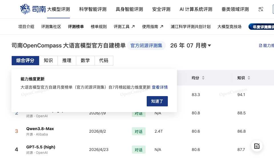This screenshot has height=163, width=274.
Task: Click 开源 · Alibaba label under Qwen3.8-Max
Action: point(37,134)
